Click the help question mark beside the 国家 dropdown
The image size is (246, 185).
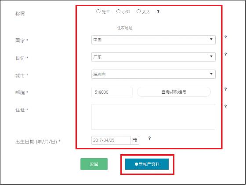pos(225,37)
